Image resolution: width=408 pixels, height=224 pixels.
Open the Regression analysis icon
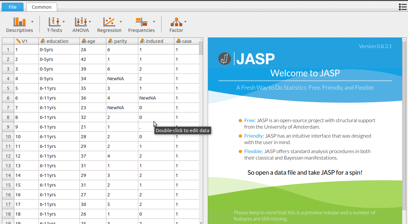[x=109, y=22]
